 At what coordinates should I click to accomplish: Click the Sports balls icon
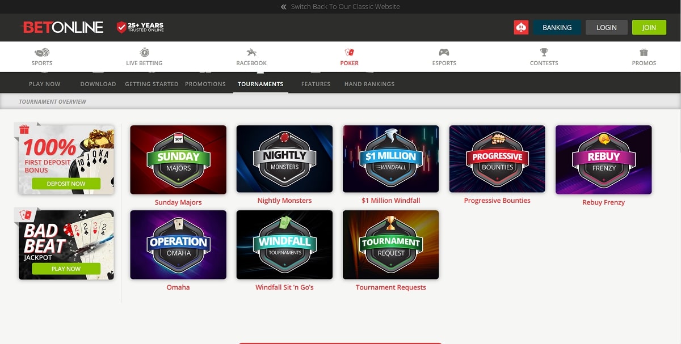click(42, 52)
